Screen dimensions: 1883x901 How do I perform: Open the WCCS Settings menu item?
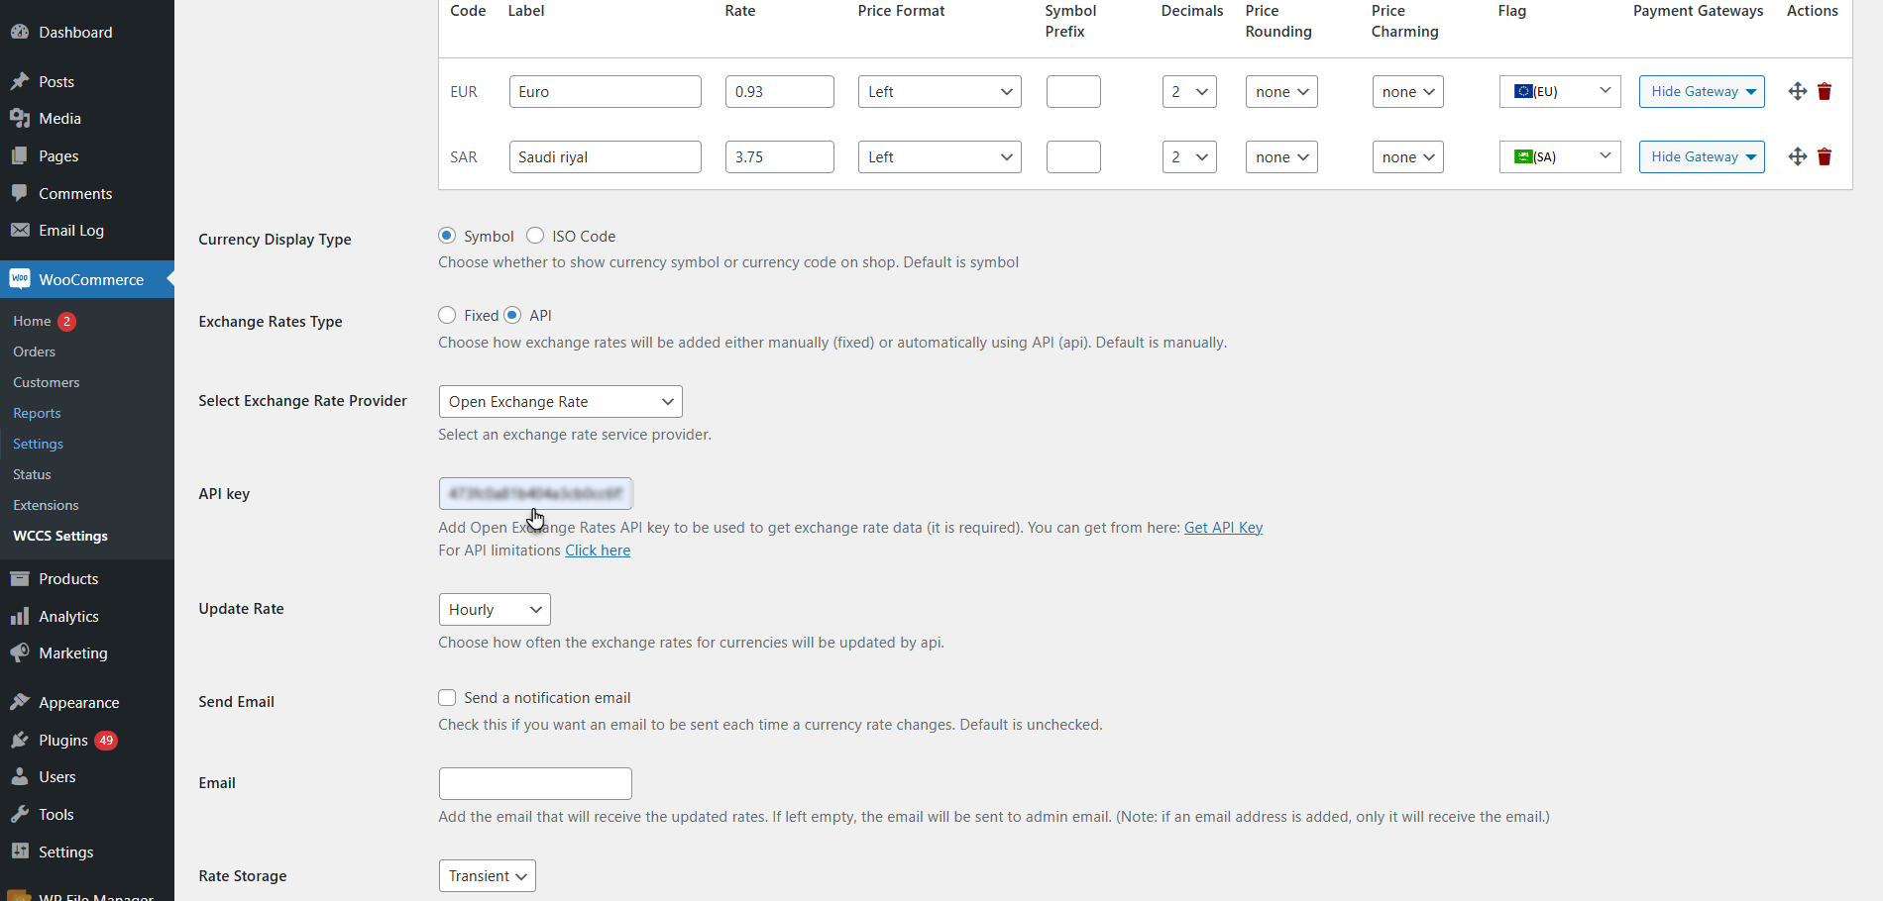(x=59, y=536)
